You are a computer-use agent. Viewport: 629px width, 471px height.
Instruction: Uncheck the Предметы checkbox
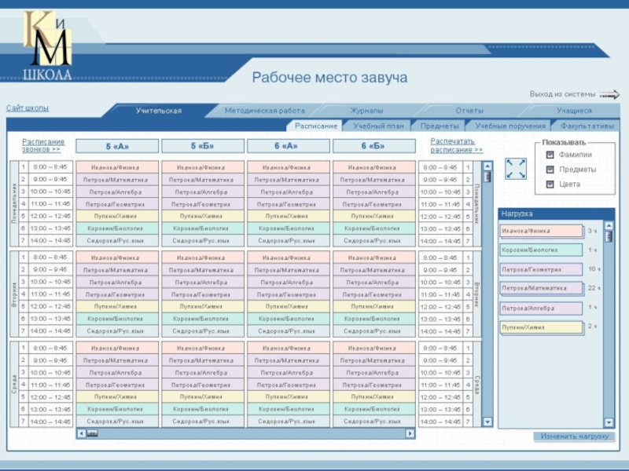(x=550, y=170)
